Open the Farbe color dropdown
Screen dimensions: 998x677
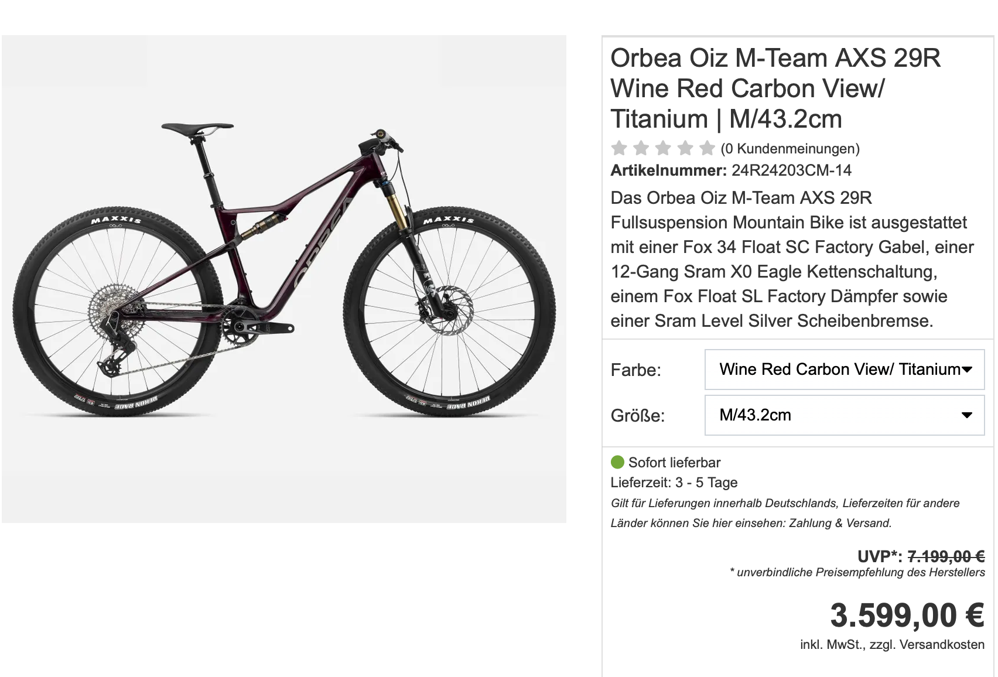844,370
